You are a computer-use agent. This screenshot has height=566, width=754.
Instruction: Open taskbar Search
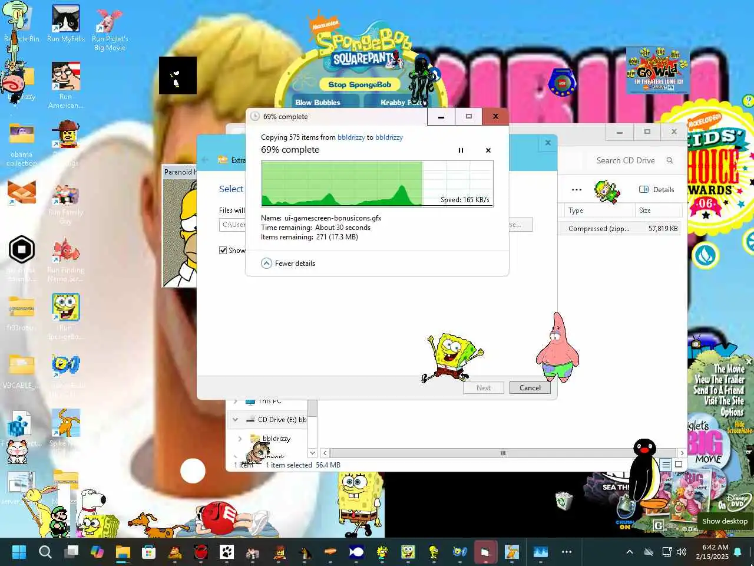click(x=45, y=552)
